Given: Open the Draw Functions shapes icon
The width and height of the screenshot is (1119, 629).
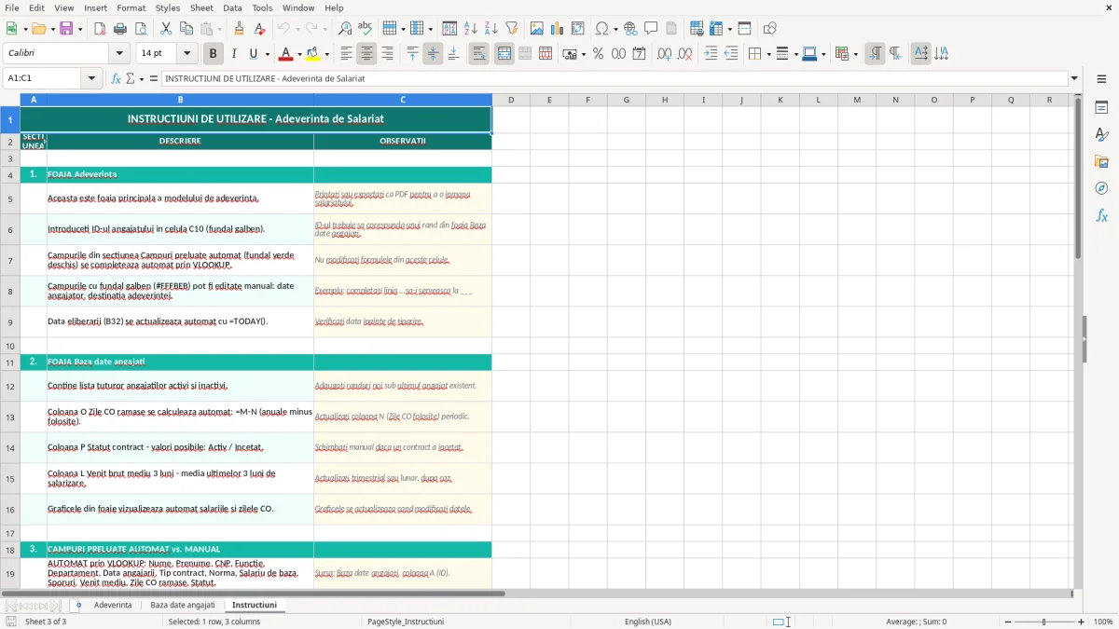Looking at the screenshot, I should tap(769, 29).
